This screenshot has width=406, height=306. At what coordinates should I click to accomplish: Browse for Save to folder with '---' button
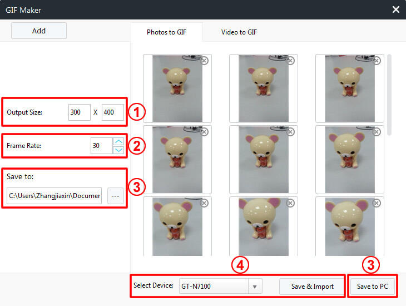click(x=116, y=196)
